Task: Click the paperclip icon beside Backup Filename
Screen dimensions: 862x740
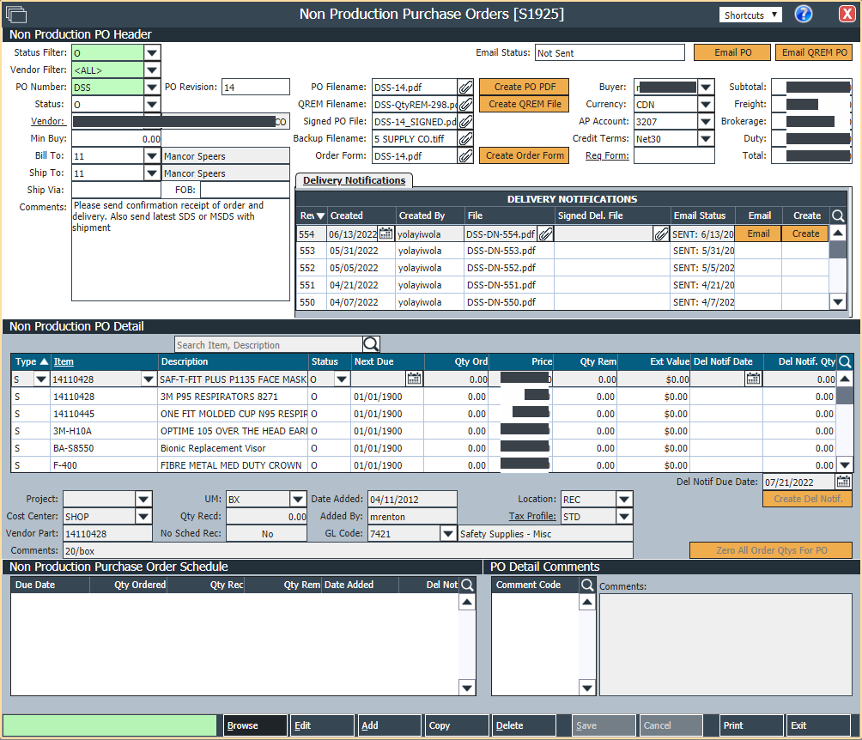Action: pyautogui.click(x=465, y=139)
